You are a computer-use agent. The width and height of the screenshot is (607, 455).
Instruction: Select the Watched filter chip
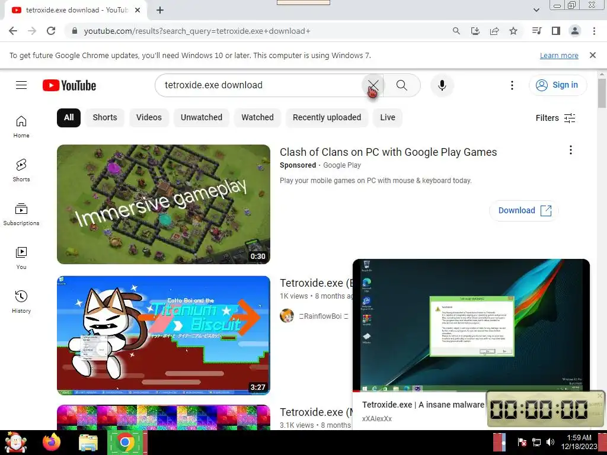pos(257,118)
